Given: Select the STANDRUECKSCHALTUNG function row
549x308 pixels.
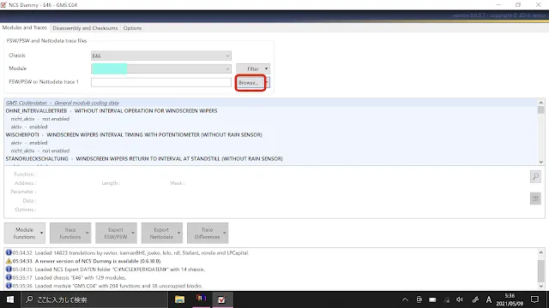Looking at the screenshot, I should [271, 158].
